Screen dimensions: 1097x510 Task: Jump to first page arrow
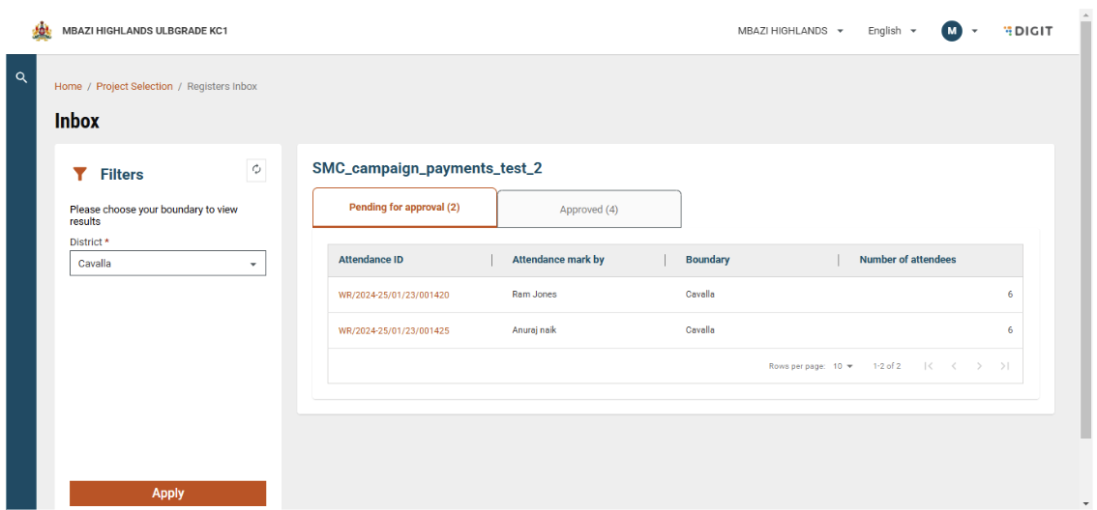(929, 366)
